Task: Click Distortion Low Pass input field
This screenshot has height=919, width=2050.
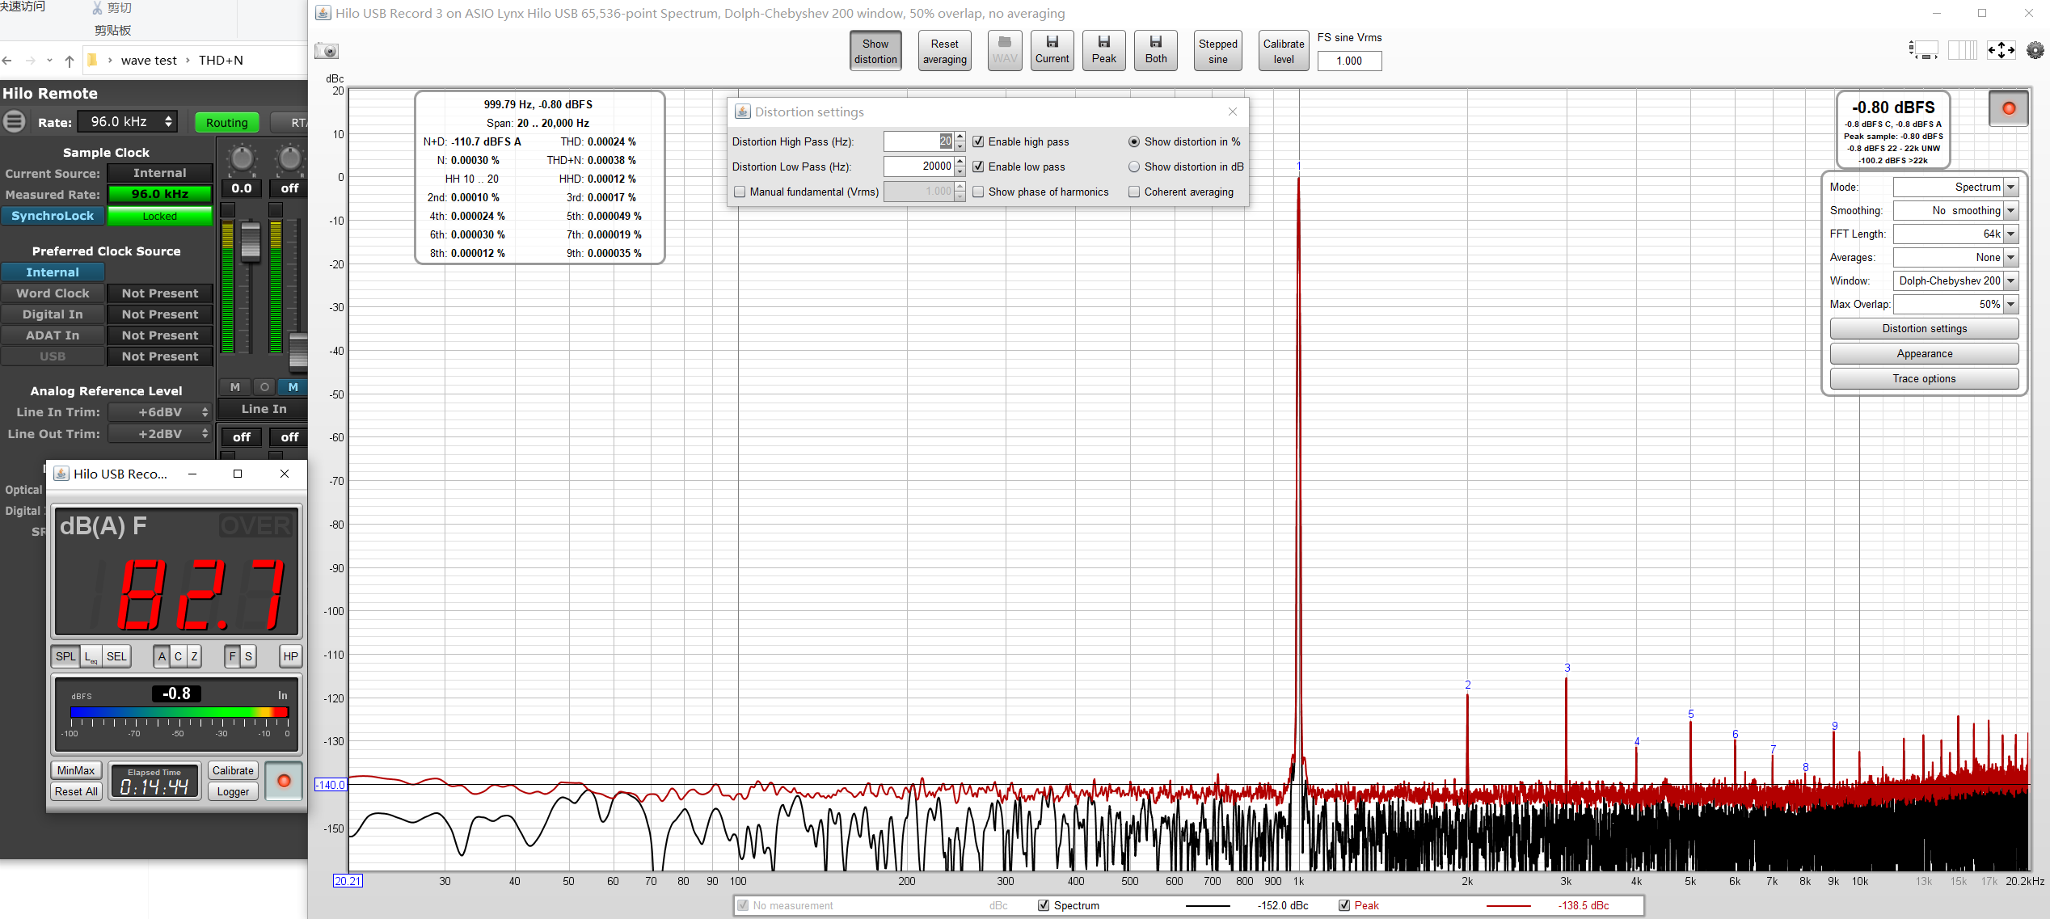Action: pyautogui.click(x=918, y=167)
